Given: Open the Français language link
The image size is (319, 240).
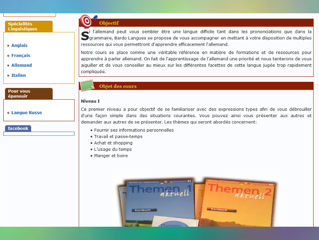Looking at the screenshot, I should pyautogui.click(x=21, y=56).
